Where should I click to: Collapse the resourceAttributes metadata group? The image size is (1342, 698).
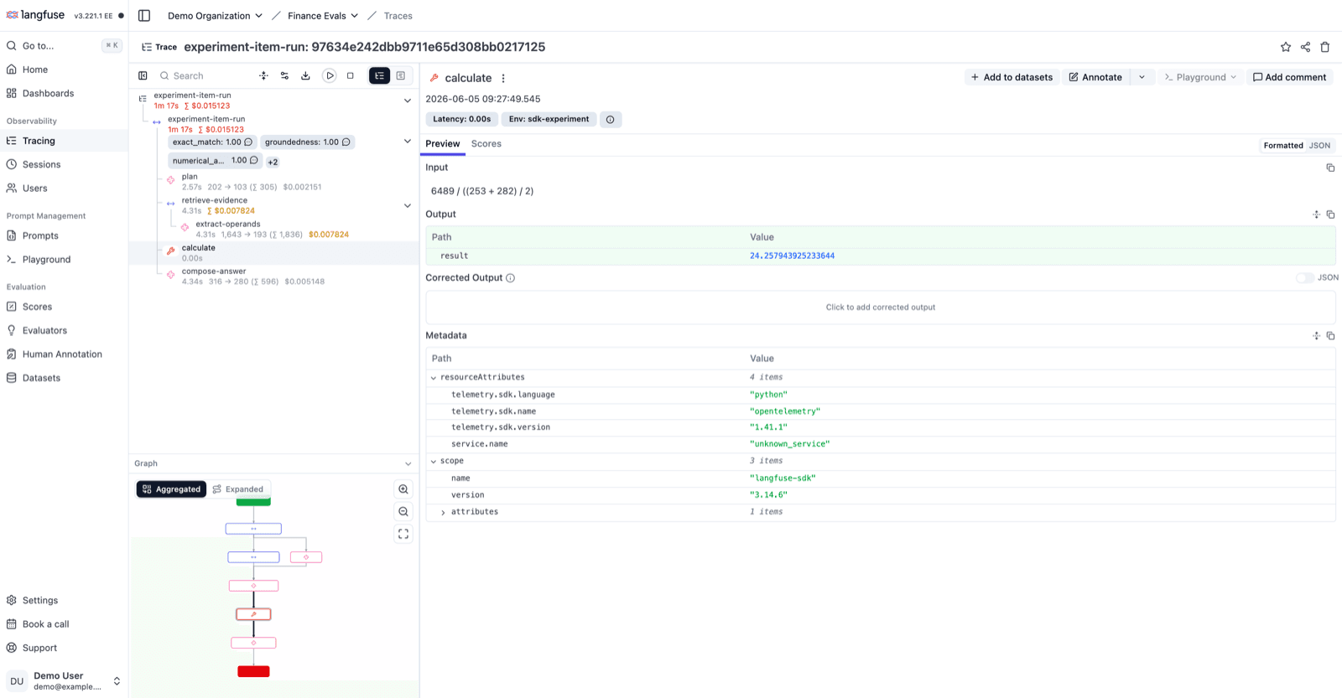point(434,378)
